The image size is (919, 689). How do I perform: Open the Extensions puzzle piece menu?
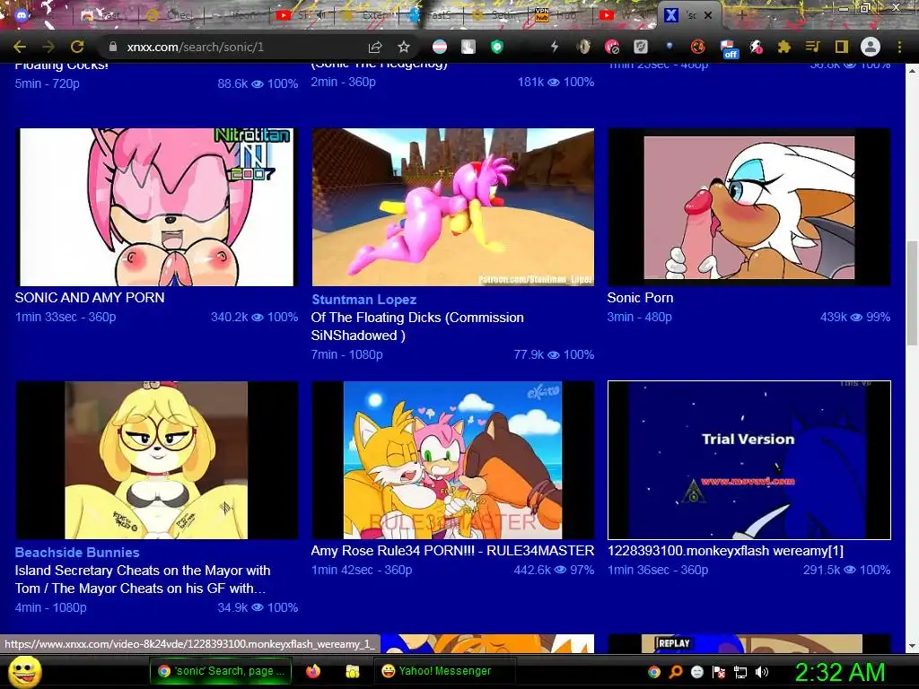click(x=783, y=47)
